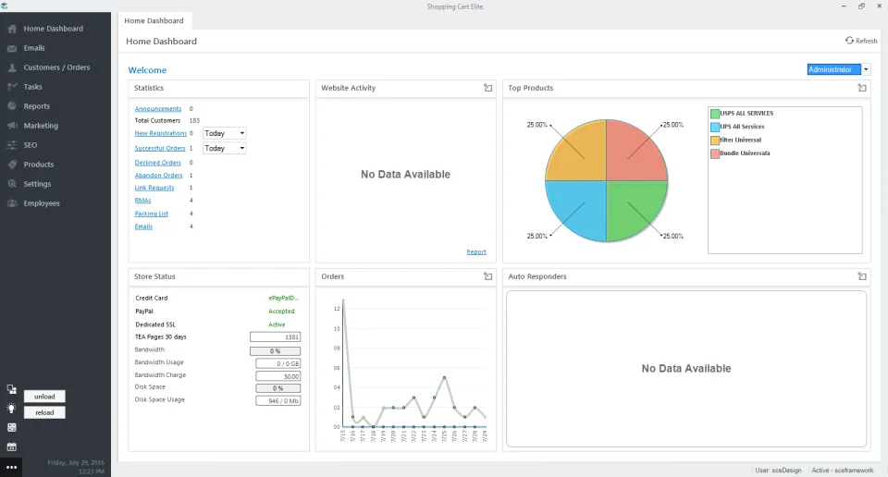Open the calendar icon in bottom sidebar
Screen dimensions: 888x477
(11, 447)
